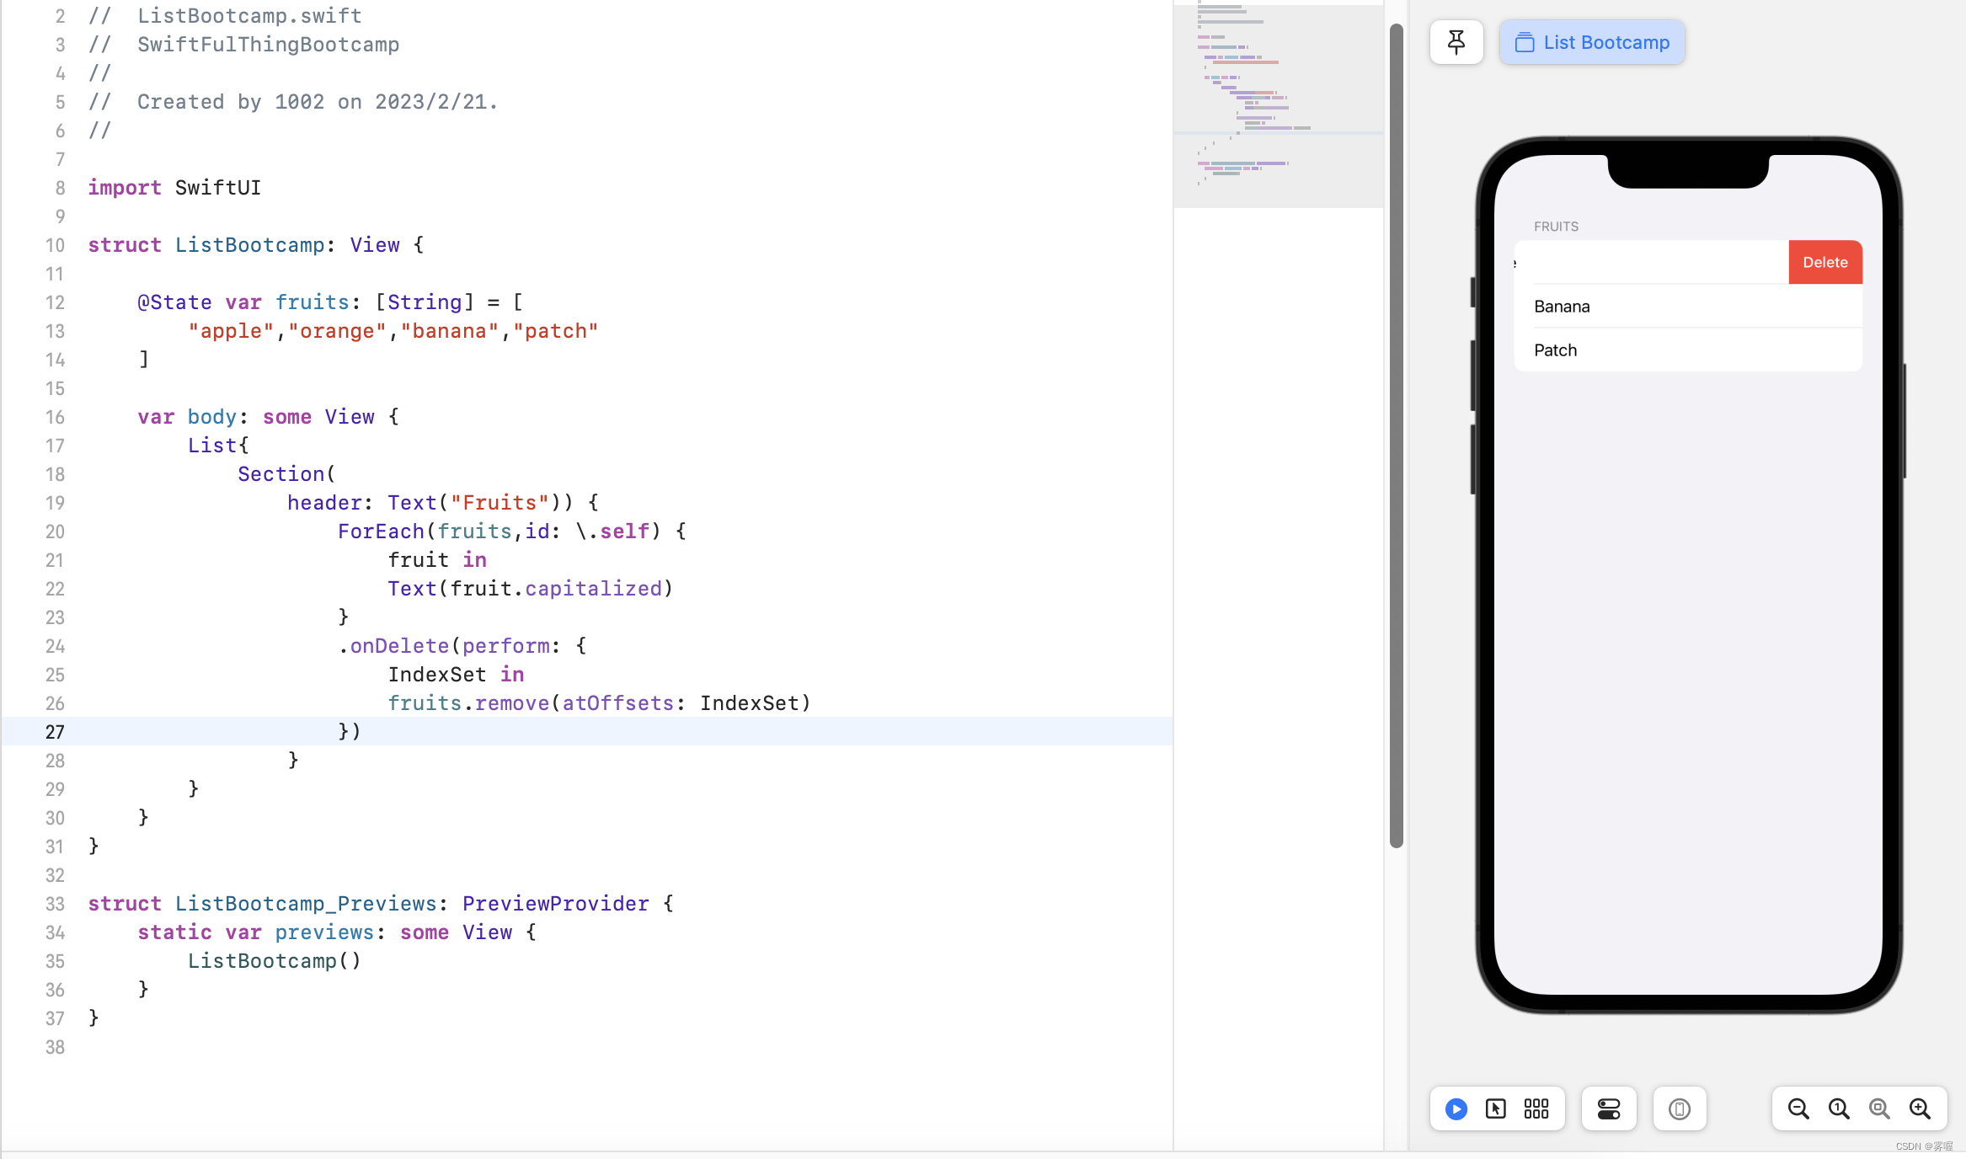This screenshot has width=1966, height=1159.
Task: Zoom in the canvas preview
Action: (x=1920, y=1108)
